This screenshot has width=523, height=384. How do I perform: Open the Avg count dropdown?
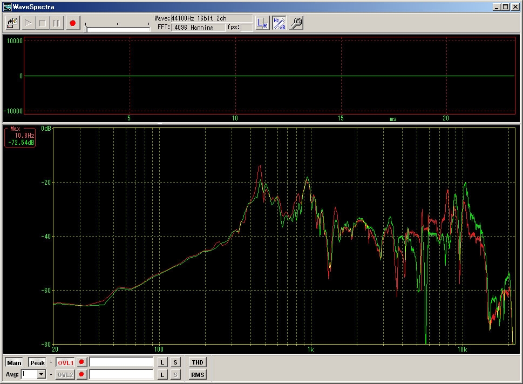[x=42, y=374]
